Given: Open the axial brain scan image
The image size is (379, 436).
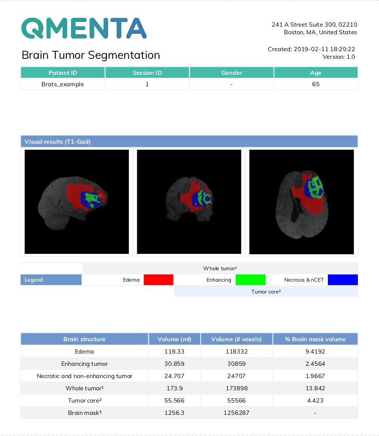Looking at the screenshot, I should coord(301,202).
